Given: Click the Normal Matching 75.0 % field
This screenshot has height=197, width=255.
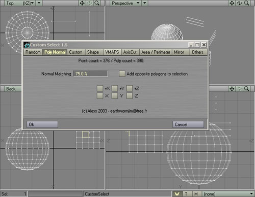Looking at the screenshot, I should point(90,74).
